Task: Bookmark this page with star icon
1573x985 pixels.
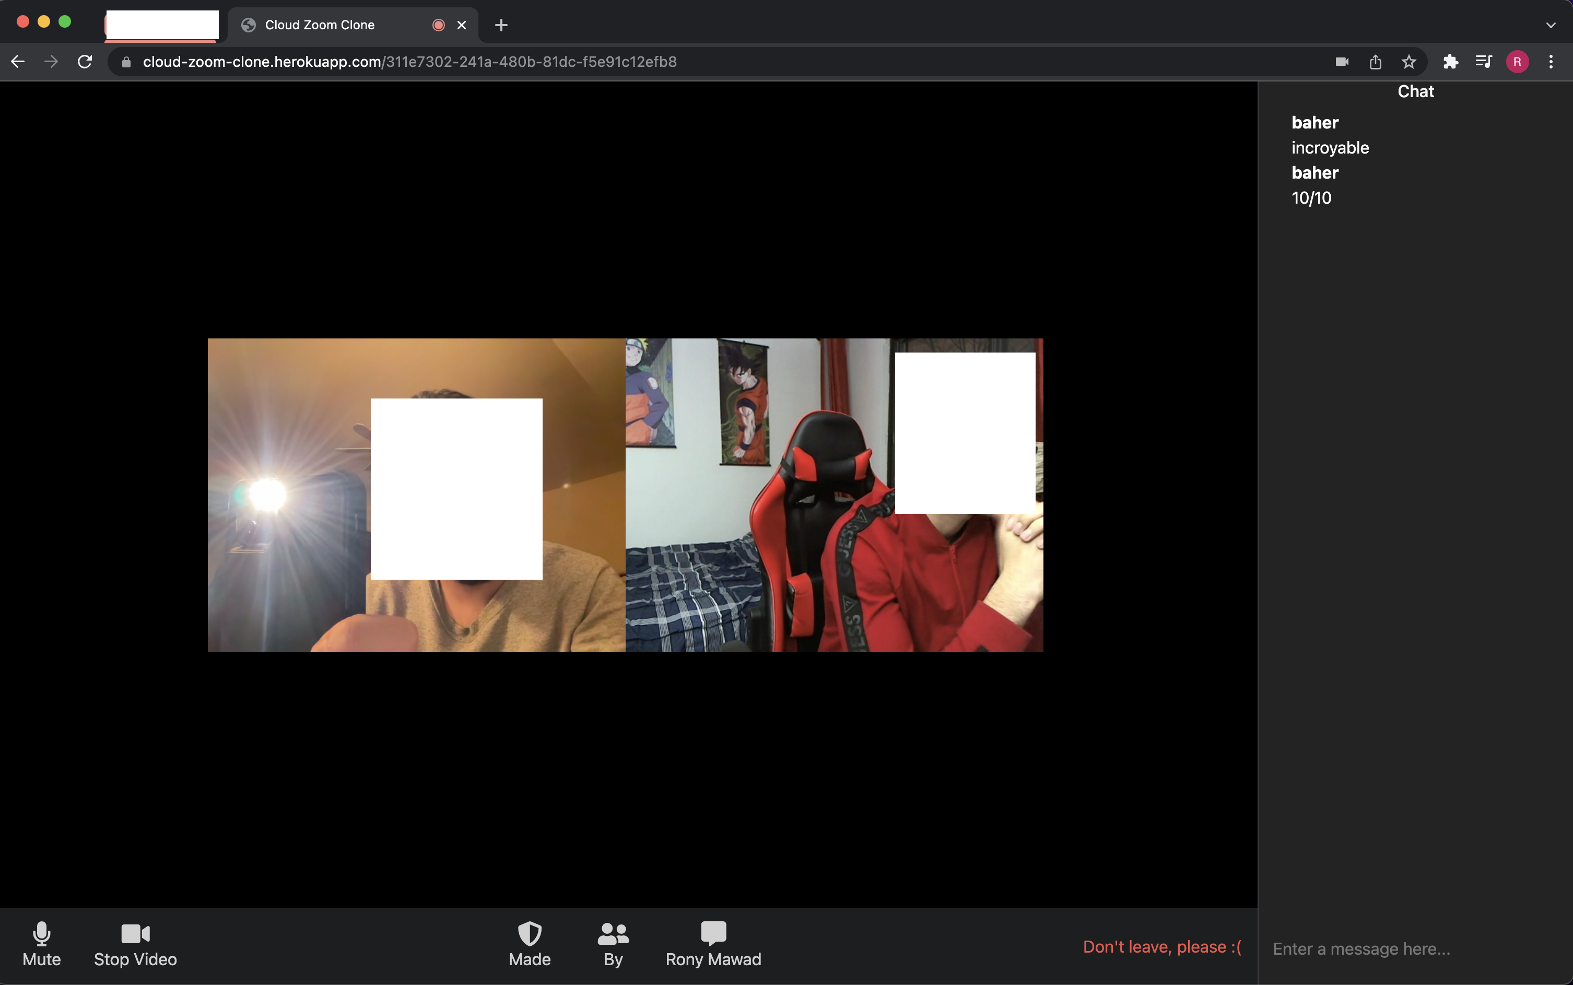Action: click(1409, 62)
